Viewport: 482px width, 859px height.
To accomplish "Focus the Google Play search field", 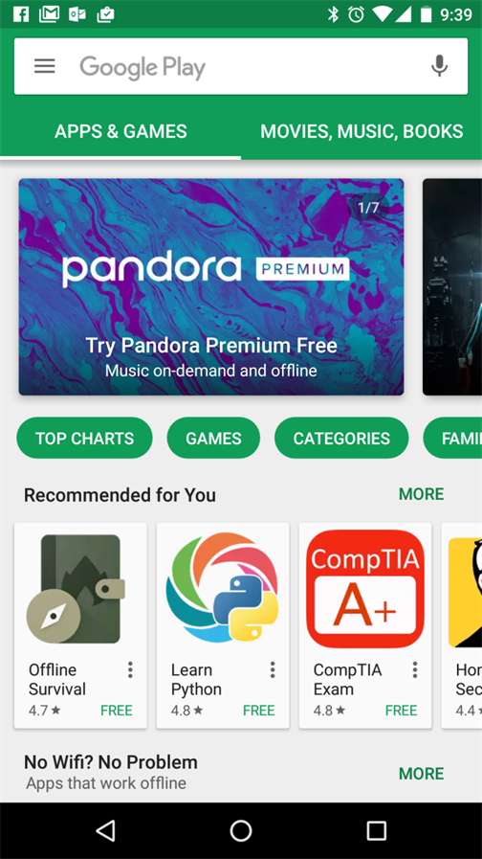I will 241,66.
